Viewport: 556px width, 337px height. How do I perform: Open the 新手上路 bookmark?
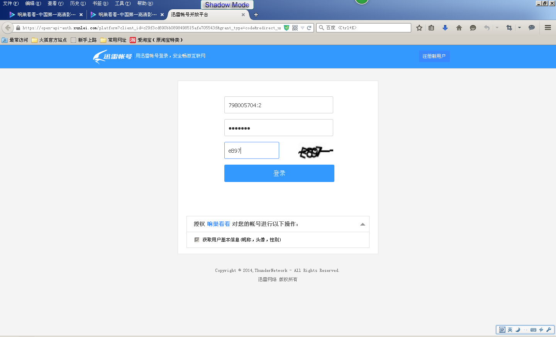[83, 40]
